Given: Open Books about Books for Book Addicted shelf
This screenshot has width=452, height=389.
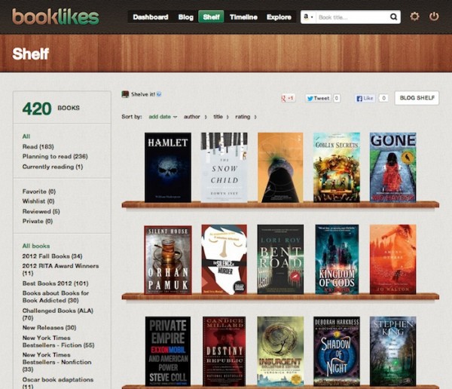Looking at the screenshot, I should pyautogui.click(x=56, y=297).
